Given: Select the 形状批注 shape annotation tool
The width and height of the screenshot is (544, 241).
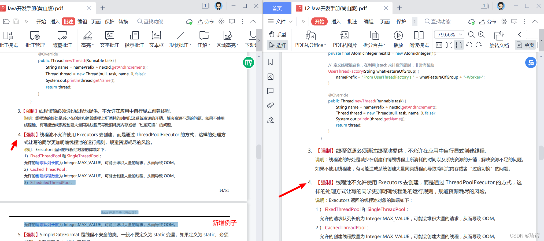Looking at the screenshot, I should (x=180, y=39).
